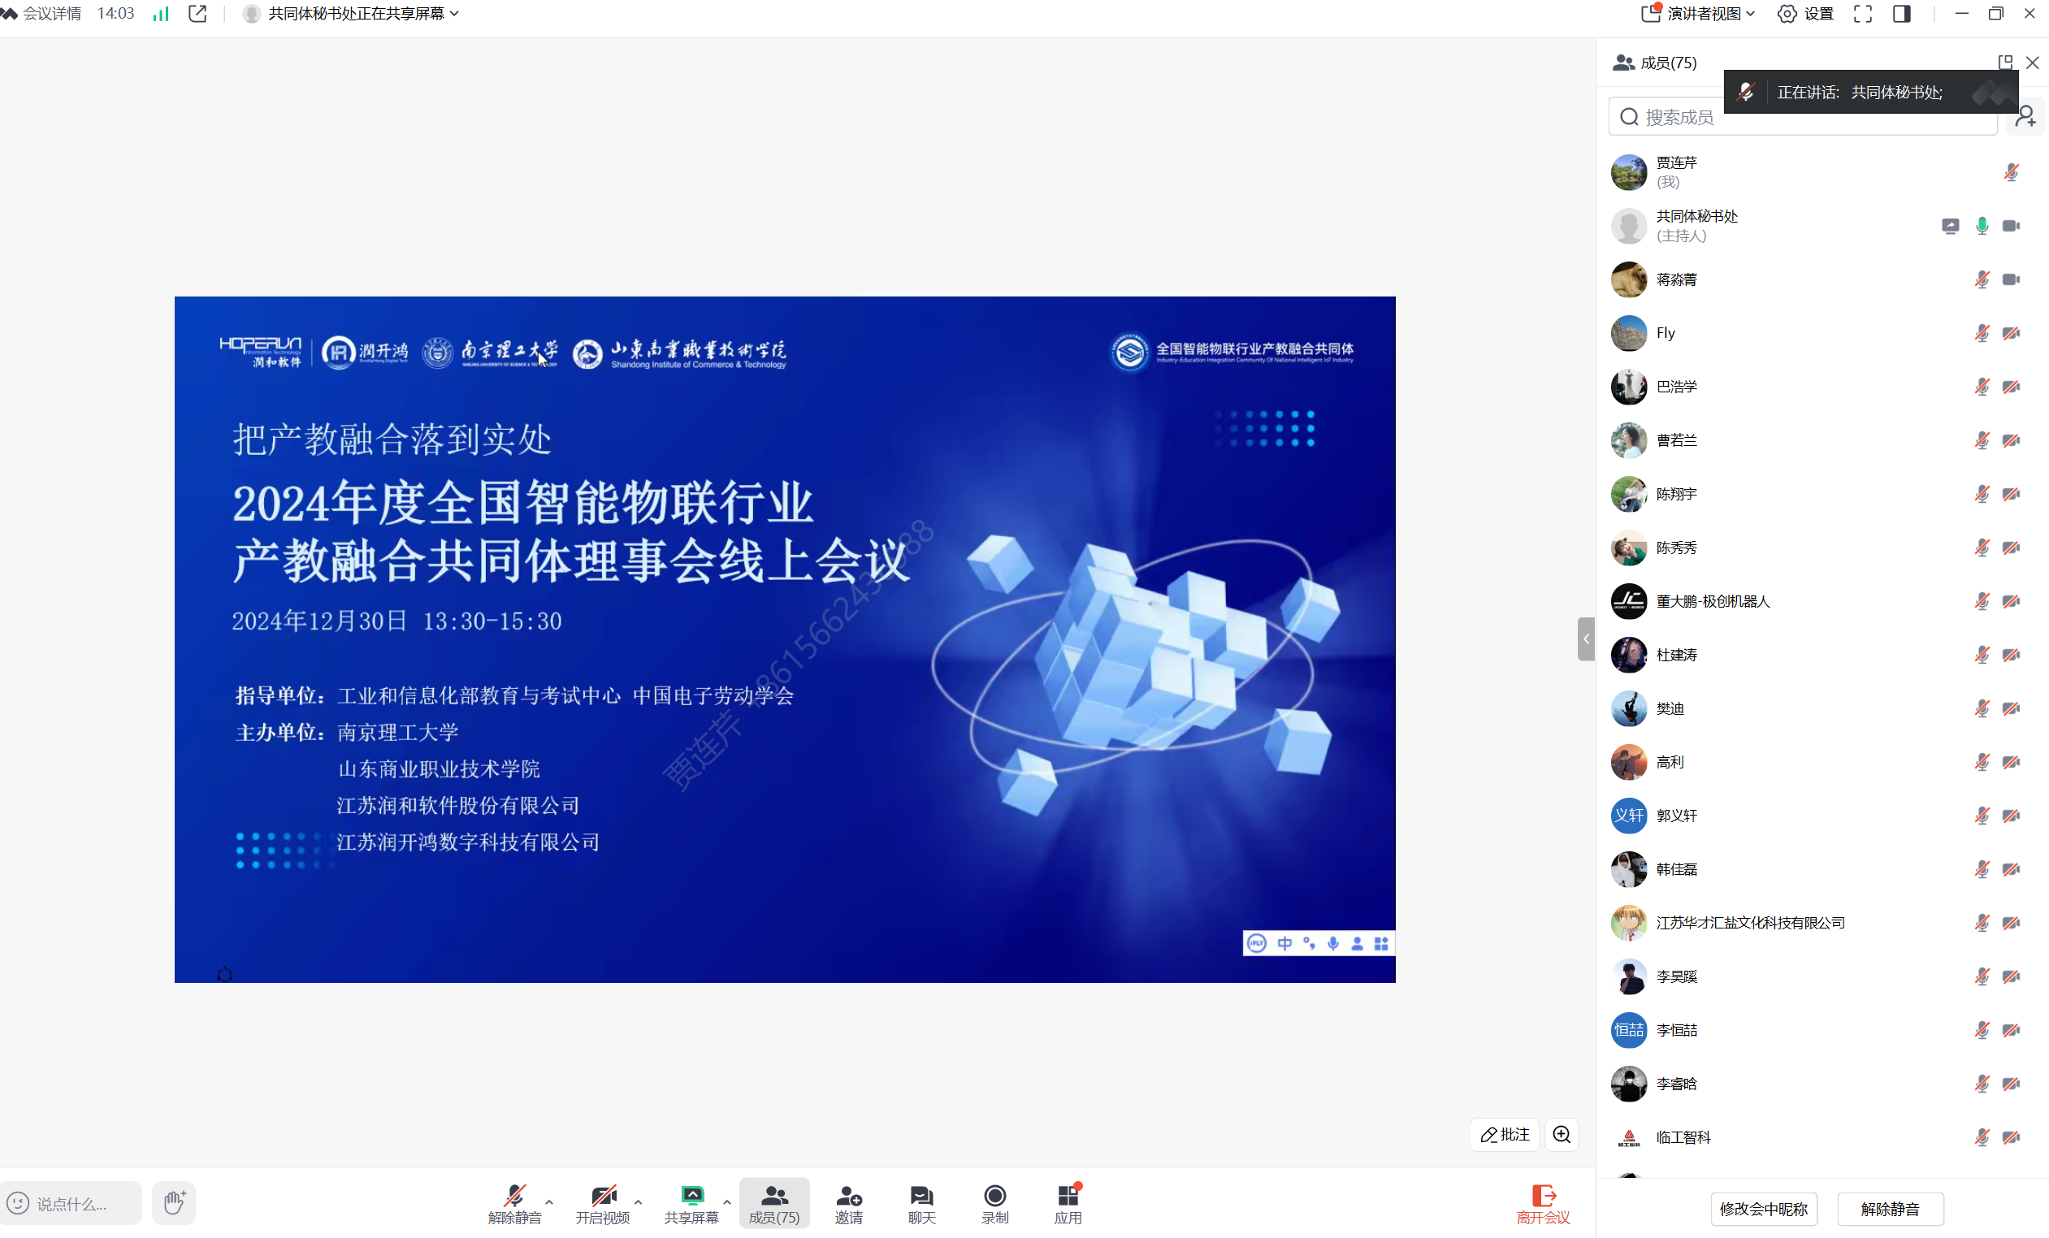
Task: Click disabled camera icon for 杜建涛
Action: 2012,656
